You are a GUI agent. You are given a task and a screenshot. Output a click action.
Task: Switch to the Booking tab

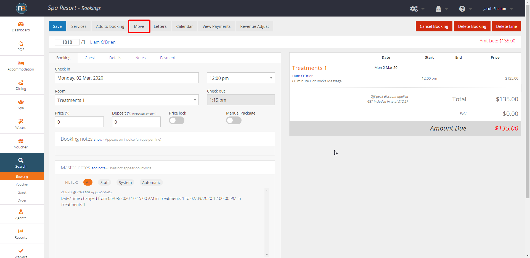(x=63, y=58)
